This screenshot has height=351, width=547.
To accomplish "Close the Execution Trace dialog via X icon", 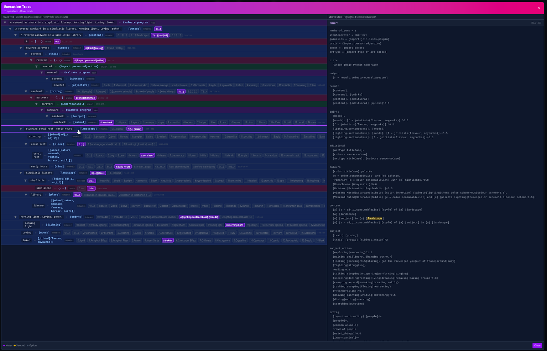I will tap(539, 8).
